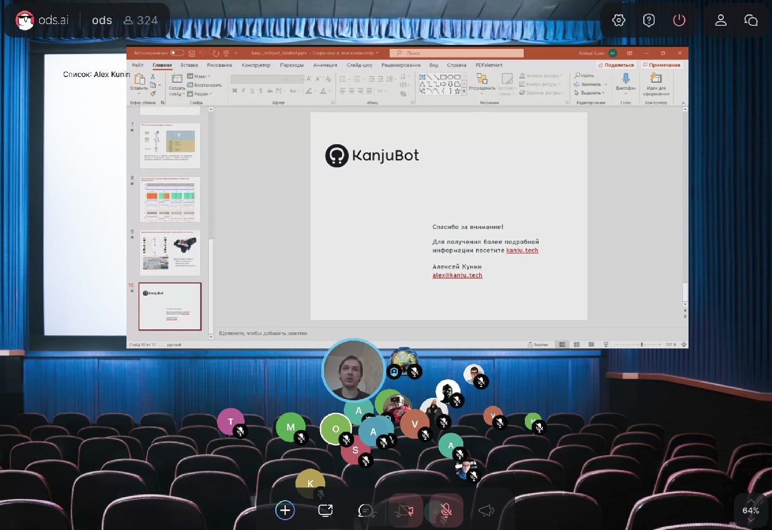Select slide 10 KanjuBot thumbnail
Viewport: 772px width, 530px height.
(x=170, y=306)
